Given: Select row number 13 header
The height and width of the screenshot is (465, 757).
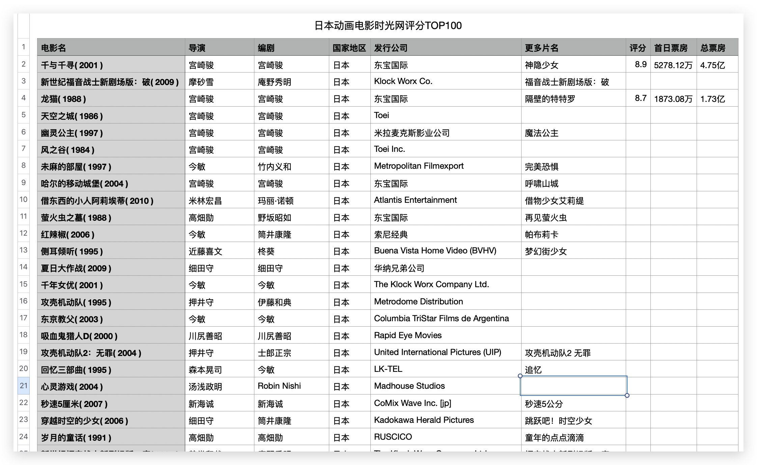Looking at the screenshot, I should coord(24,250).
